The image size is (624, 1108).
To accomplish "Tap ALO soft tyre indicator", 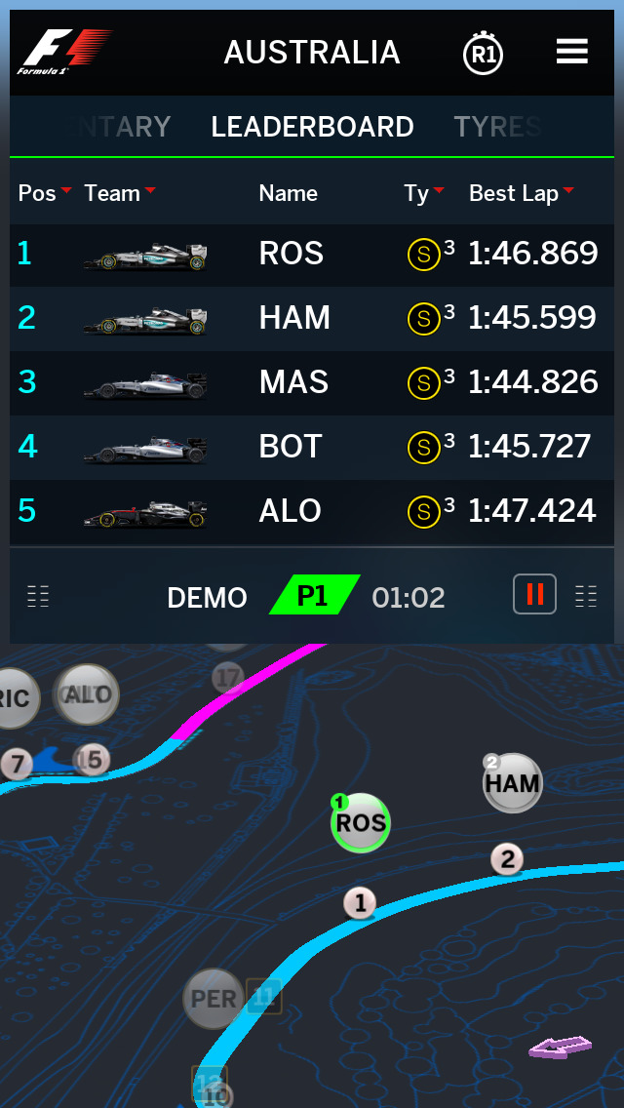I will click(x=423, y=511).
